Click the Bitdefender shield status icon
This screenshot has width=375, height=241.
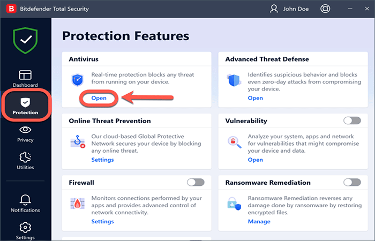[x=25, y=41]
